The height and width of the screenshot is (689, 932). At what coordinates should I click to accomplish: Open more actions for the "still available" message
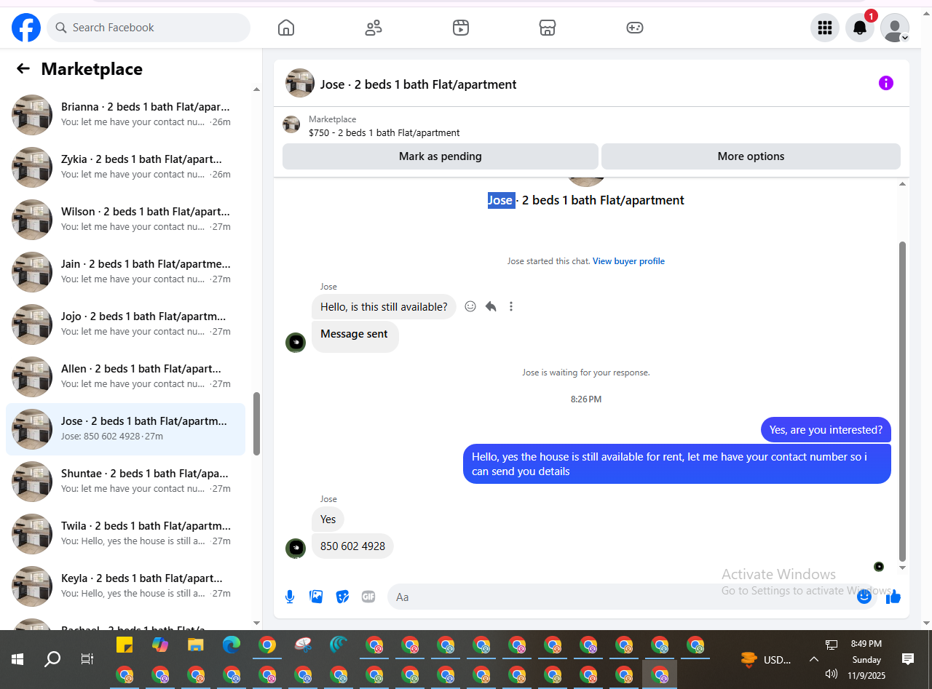click(511, 306)
